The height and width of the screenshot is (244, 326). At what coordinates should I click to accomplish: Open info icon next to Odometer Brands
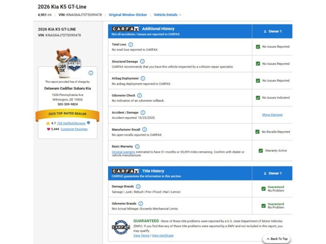(x=140, y=204)
